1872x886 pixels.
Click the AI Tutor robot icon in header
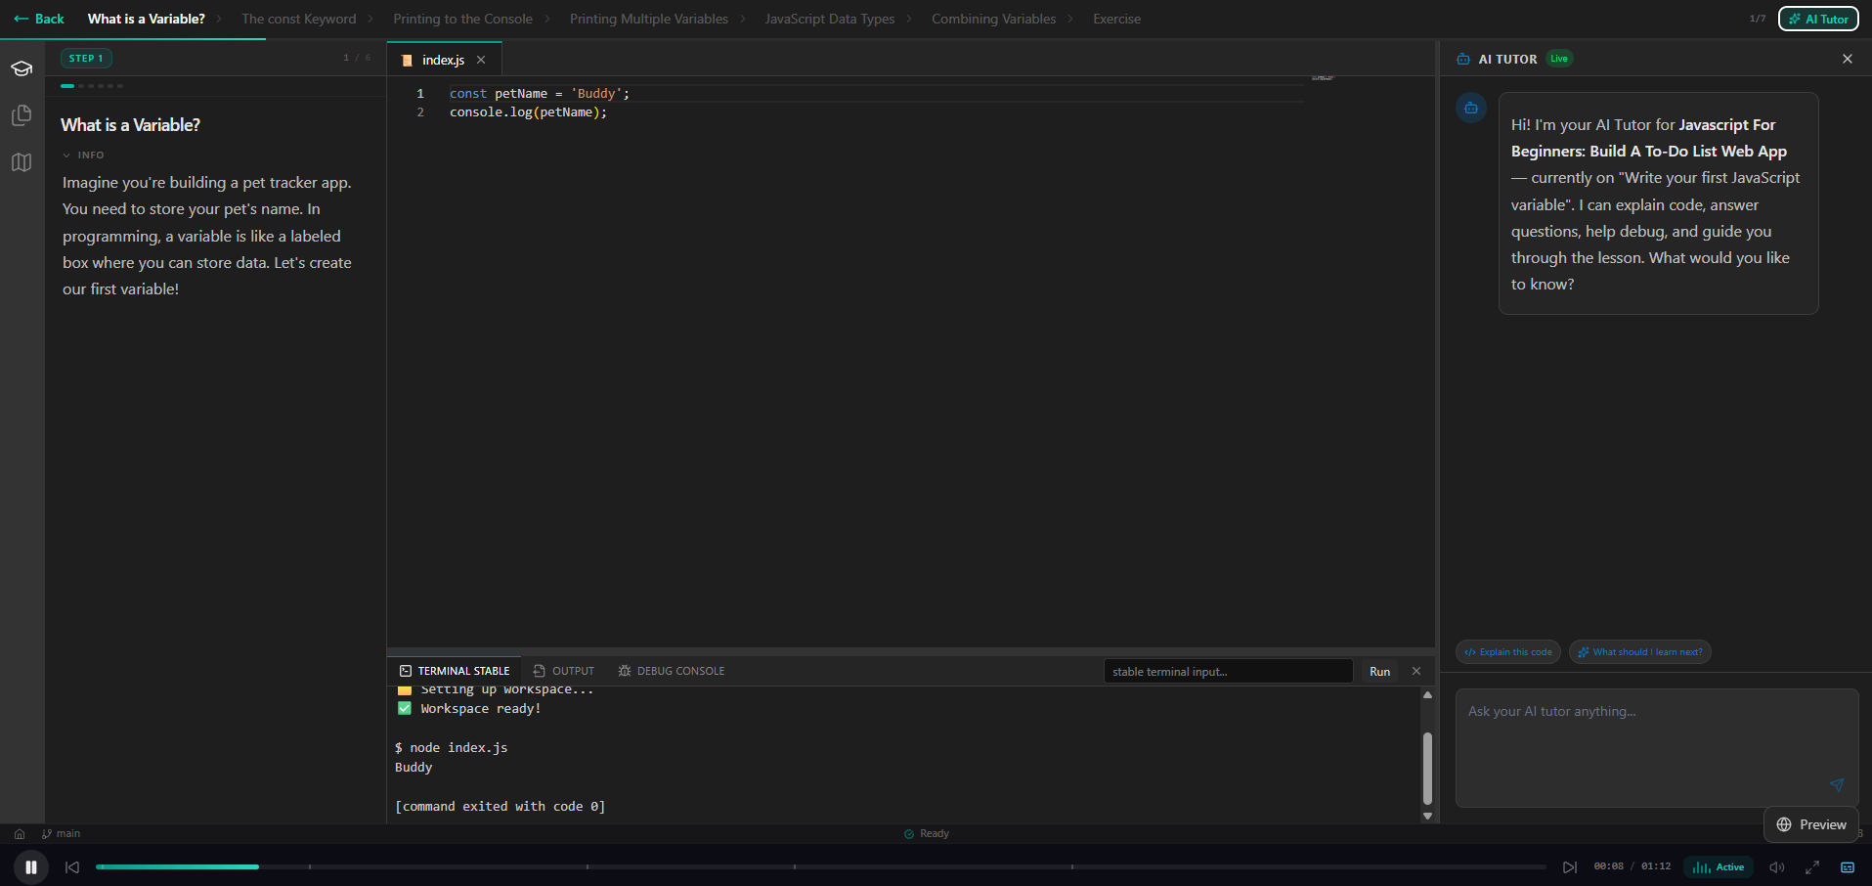pos(1463,59)
